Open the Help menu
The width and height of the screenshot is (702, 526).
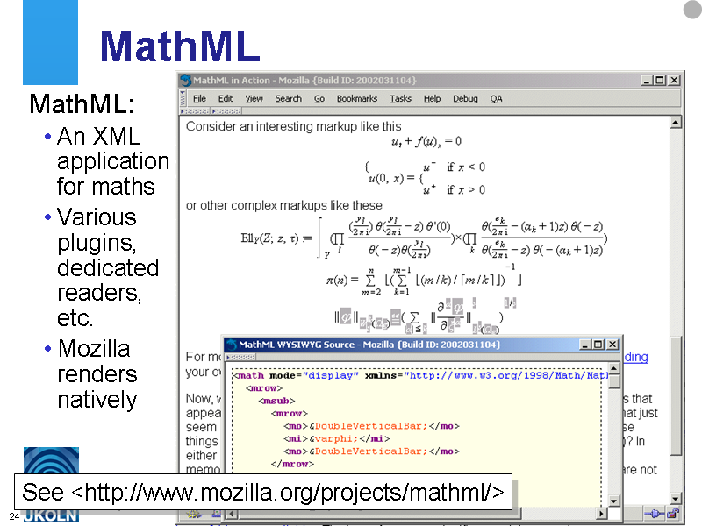[432, 98]
